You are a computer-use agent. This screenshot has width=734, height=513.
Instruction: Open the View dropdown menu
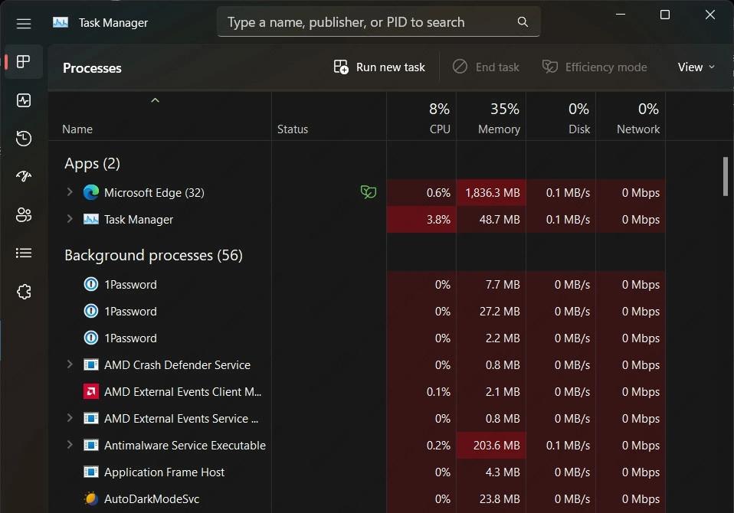(x=696, y=67)
